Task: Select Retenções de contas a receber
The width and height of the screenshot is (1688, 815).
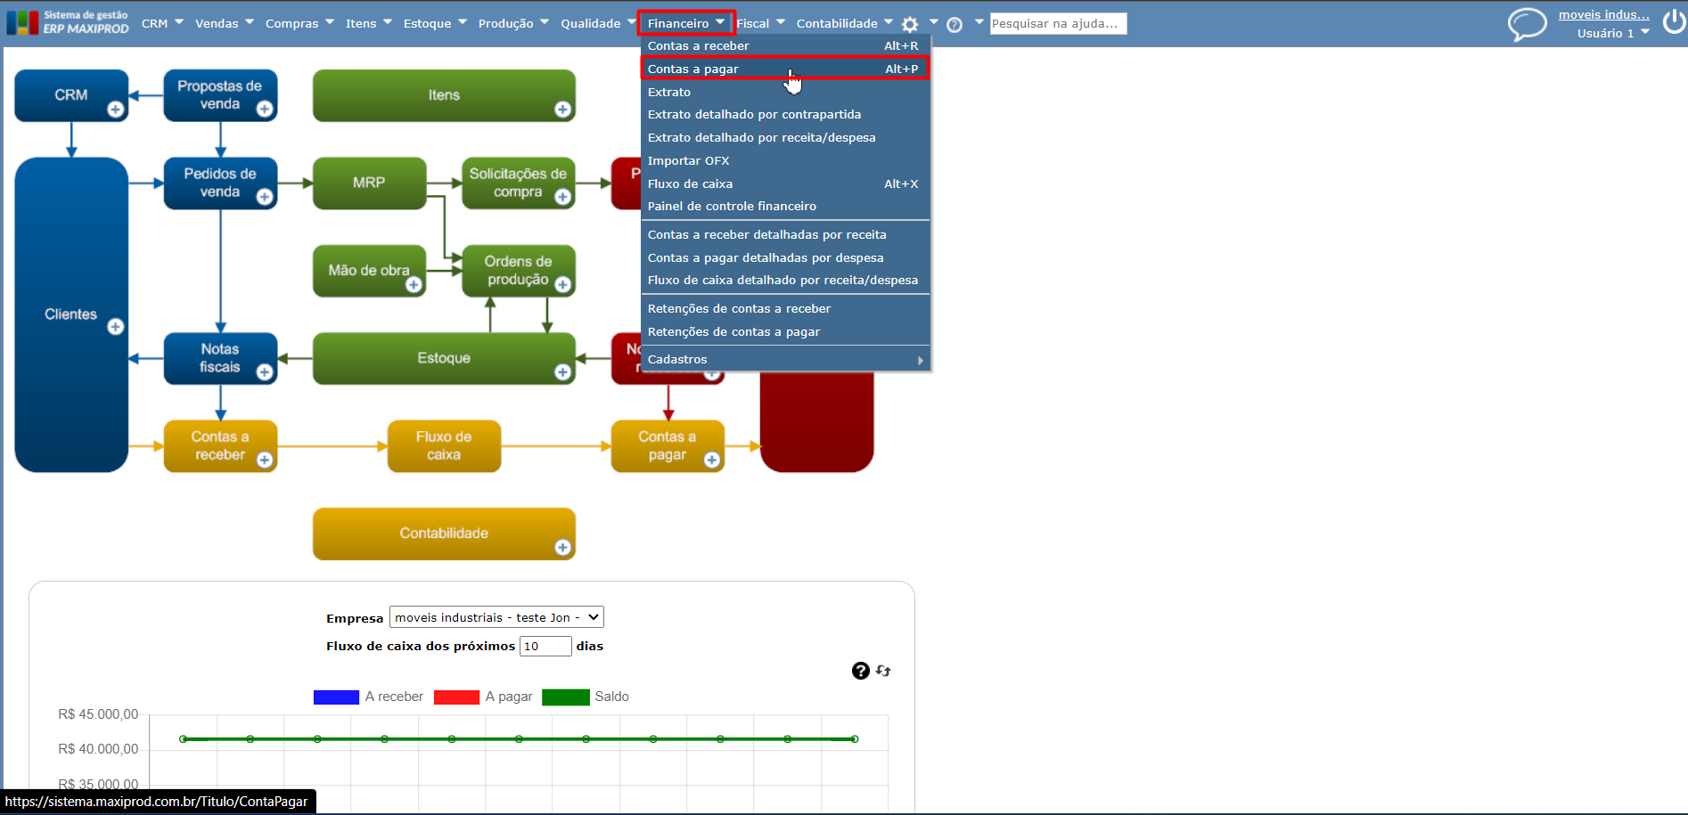Action: coord(785,309)
